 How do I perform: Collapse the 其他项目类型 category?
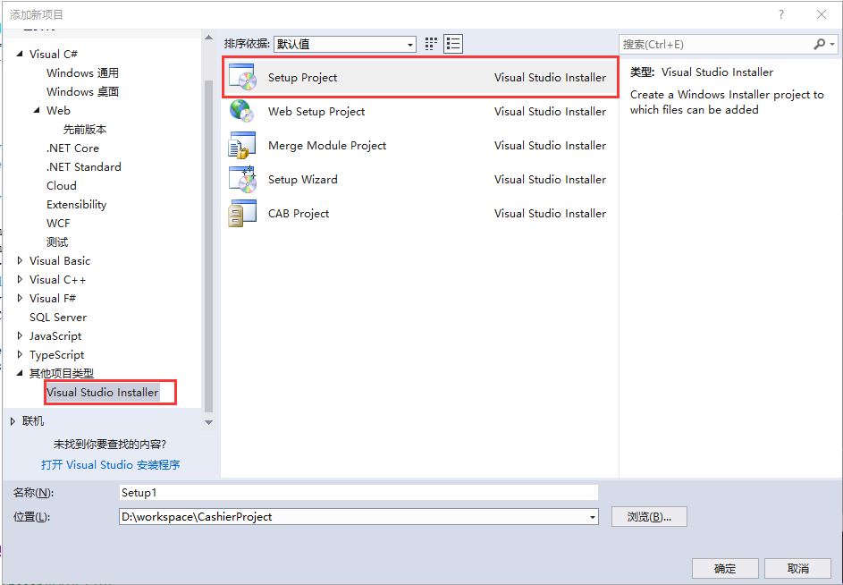pyautogui.click(x=20, y=373)
